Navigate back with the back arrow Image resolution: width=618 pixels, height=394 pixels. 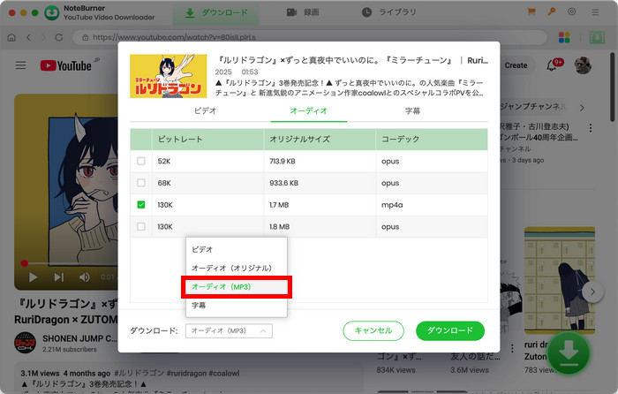coord(28,37)
